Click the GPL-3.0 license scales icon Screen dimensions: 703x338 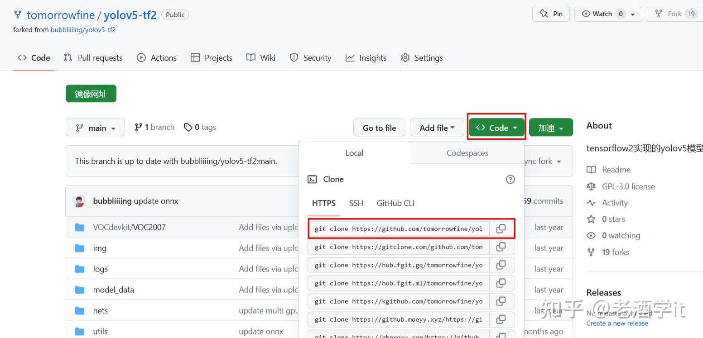(591, 186)
